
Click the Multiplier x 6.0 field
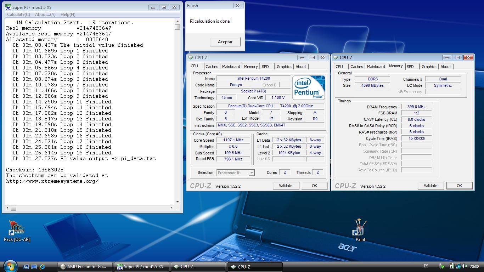(x=233, y=147)
